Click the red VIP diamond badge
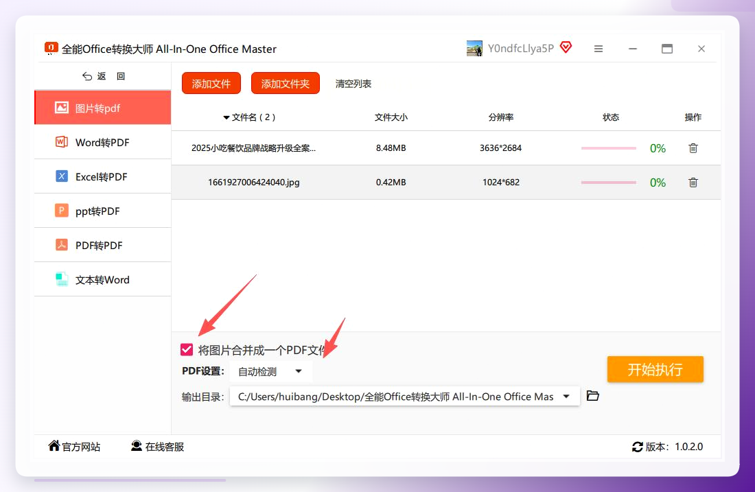 pos(566,47)
